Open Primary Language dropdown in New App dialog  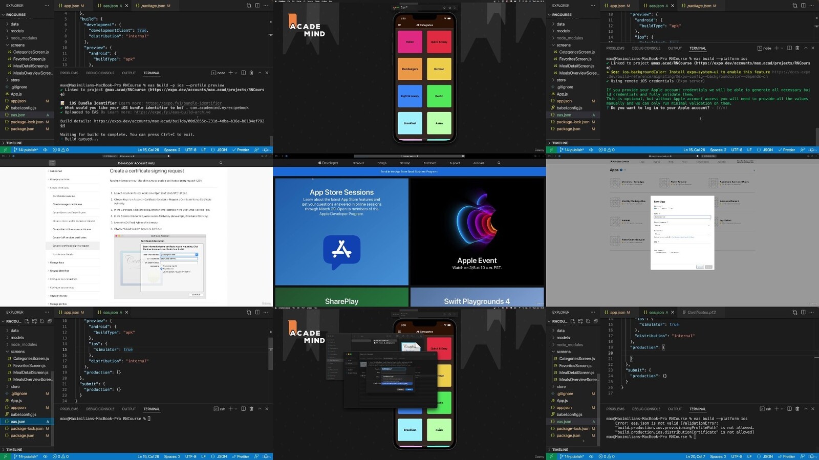coord(682,225)
